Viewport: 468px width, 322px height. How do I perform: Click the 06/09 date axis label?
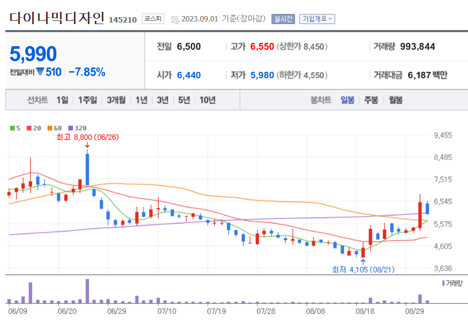[17, 311]
